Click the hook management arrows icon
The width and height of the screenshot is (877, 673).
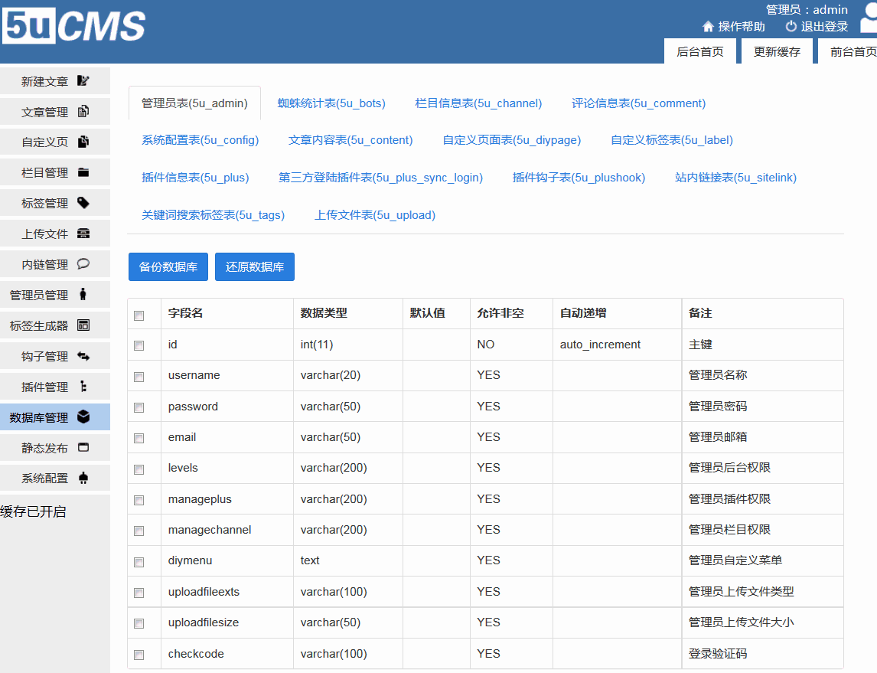pyautogui.click(x=83, y=356)
